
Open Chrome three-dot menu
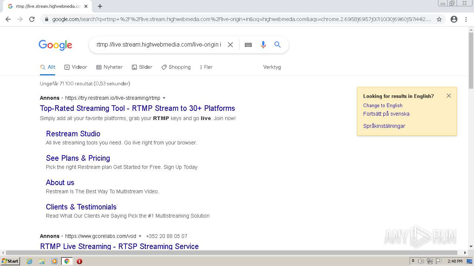click(466, 19)
